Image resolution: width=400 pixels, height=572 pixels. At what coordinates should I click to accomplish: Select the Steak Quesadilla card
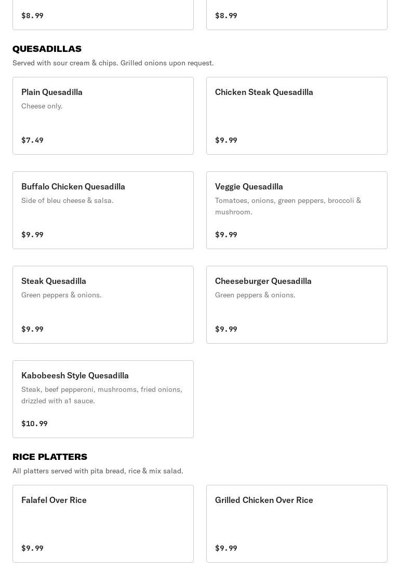click(103, 305)
